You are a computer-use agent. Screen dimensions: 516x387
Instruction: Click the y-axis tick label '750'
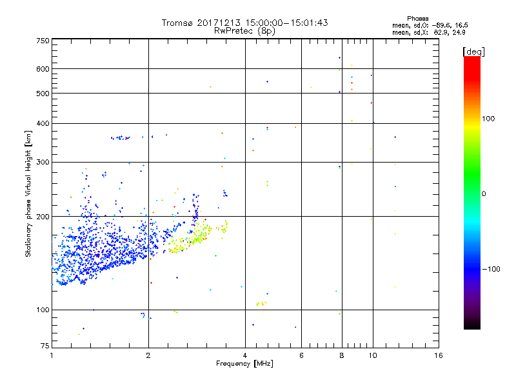[43, 41]
